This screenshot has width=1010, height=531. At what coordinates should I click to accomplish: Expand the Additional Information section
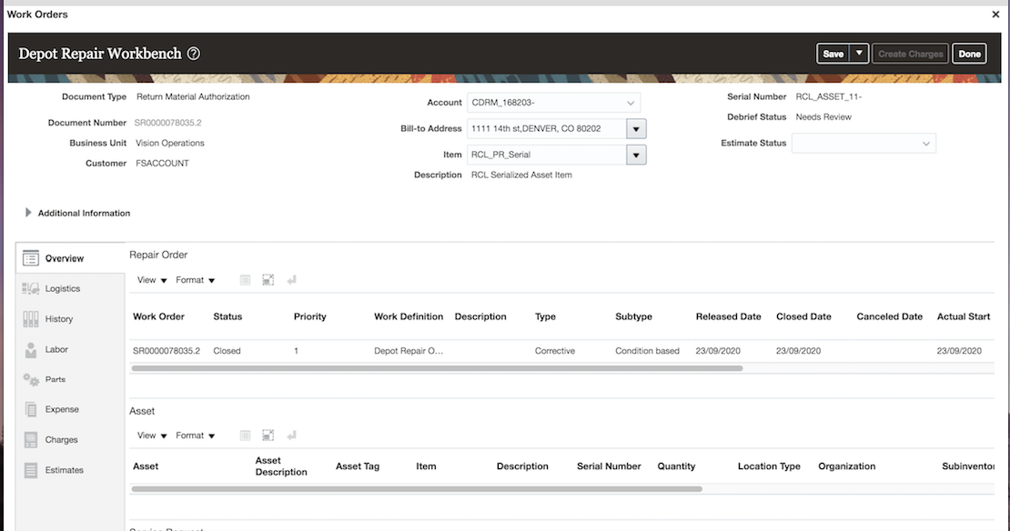(x=27, y=213)
